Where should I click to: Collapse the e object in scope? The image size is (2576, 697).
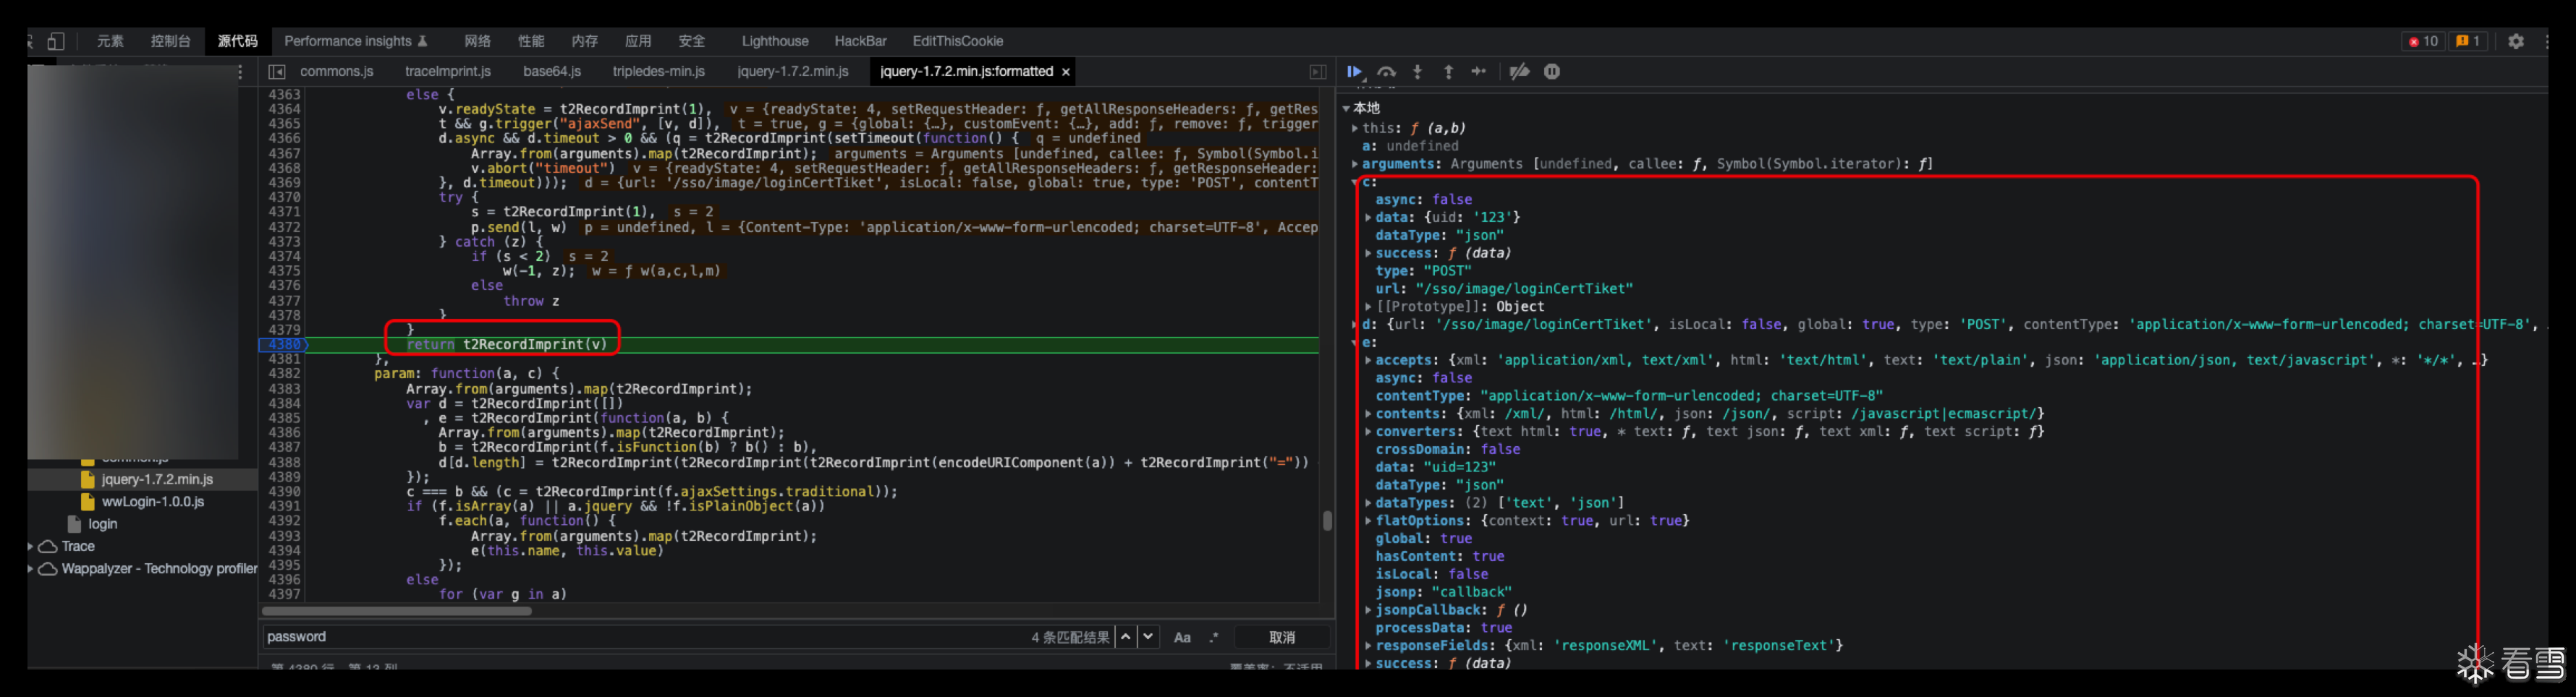[1355, 343]
